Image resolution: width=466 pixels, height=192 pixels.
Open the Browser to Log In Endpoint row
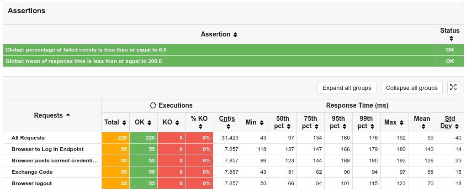(48, 149)
